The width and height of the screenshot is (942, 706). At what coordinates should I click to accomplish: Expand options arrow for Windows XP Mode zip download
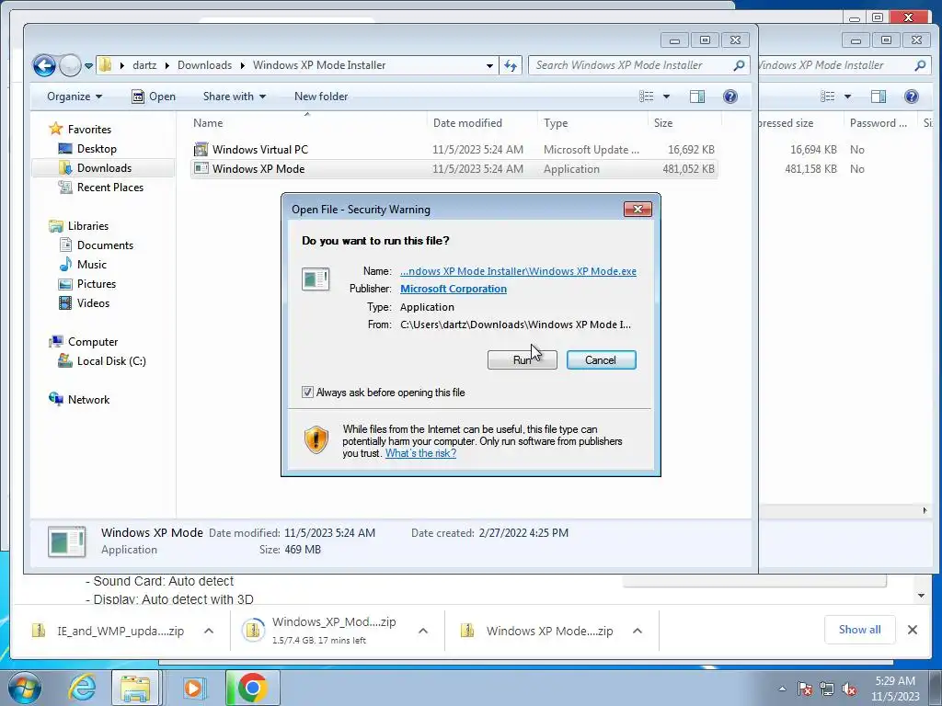point(638,631)
